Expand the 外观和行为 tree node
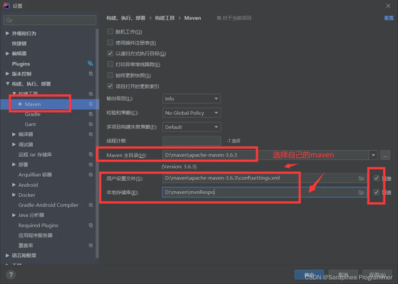Screen dimensions: 398x284 click(7, 33)
